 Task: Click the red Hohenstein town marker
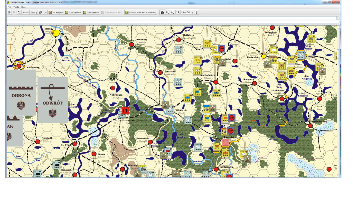(x=150, y=142)
